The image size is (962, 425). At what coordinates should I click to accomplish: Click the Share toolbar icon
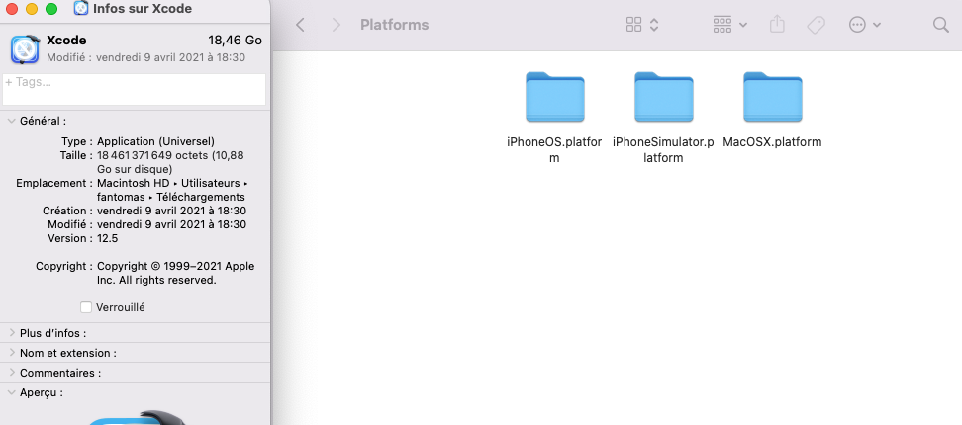pyautogui.click(x=777, y=25)
